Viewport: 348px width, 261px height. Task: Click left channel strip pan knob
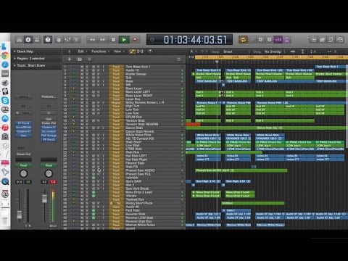(23, 173)
